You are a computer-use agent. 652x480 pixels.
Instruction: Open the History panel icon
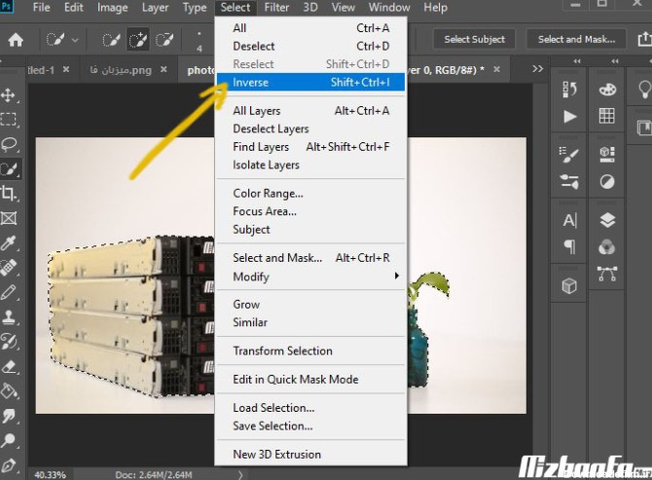click(x=570, y=90)
